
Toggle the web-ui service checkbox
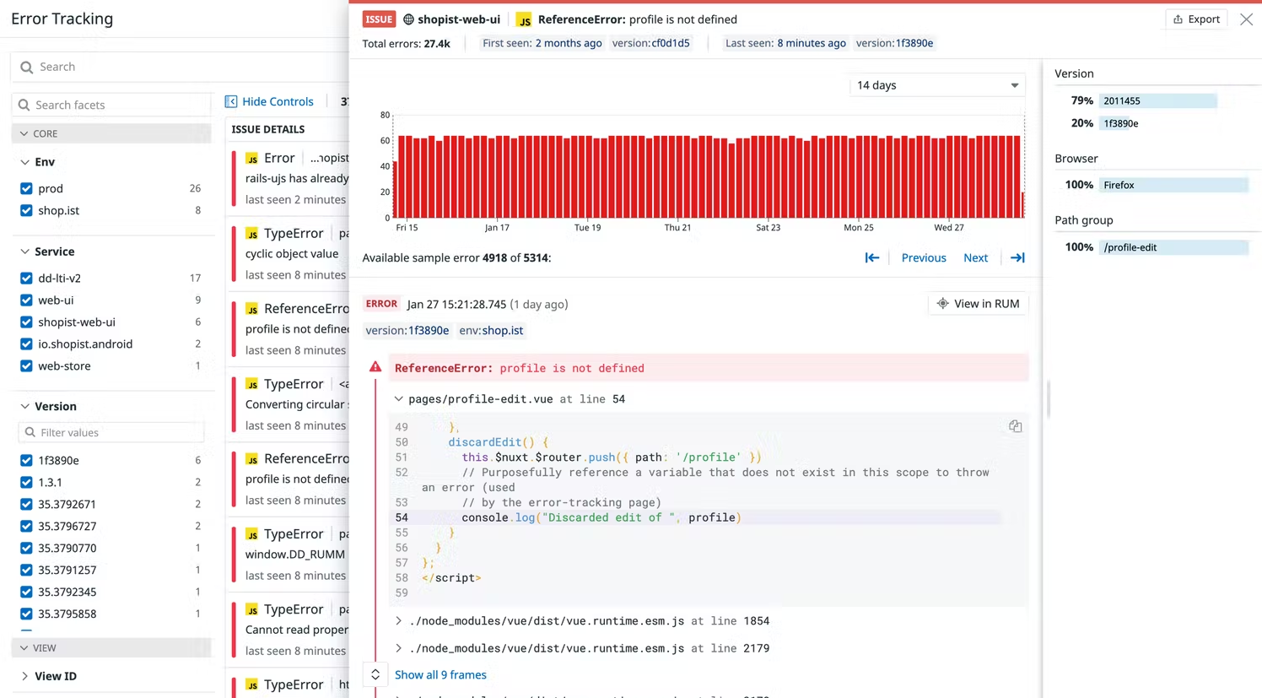tap(26, 300)
